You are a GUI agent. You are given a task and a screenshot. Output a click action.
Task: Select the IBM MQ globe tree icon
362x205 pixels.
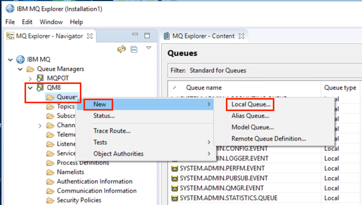tap(20, 59)
